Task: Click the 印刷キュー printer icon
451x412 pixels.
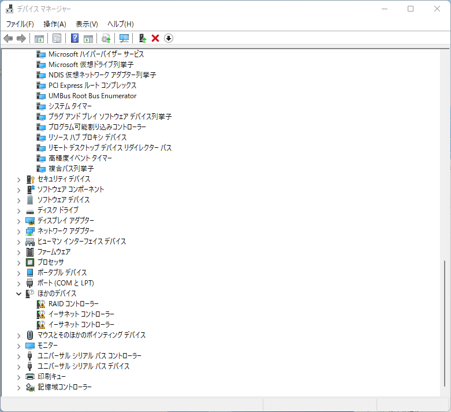Action: click(x=30, y=377)
